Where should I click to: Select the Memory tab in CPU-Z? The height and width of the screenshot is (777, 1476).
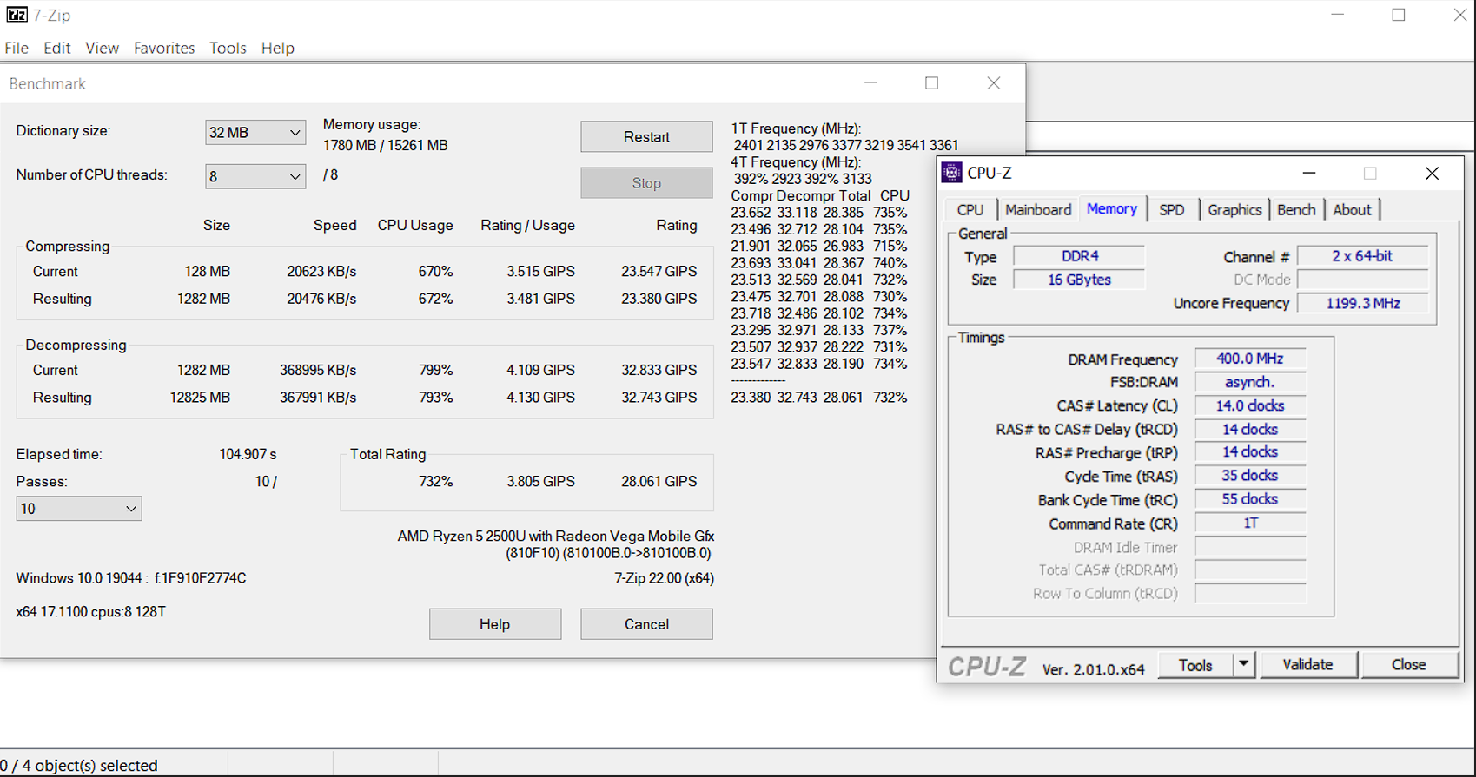(1112, 209)
